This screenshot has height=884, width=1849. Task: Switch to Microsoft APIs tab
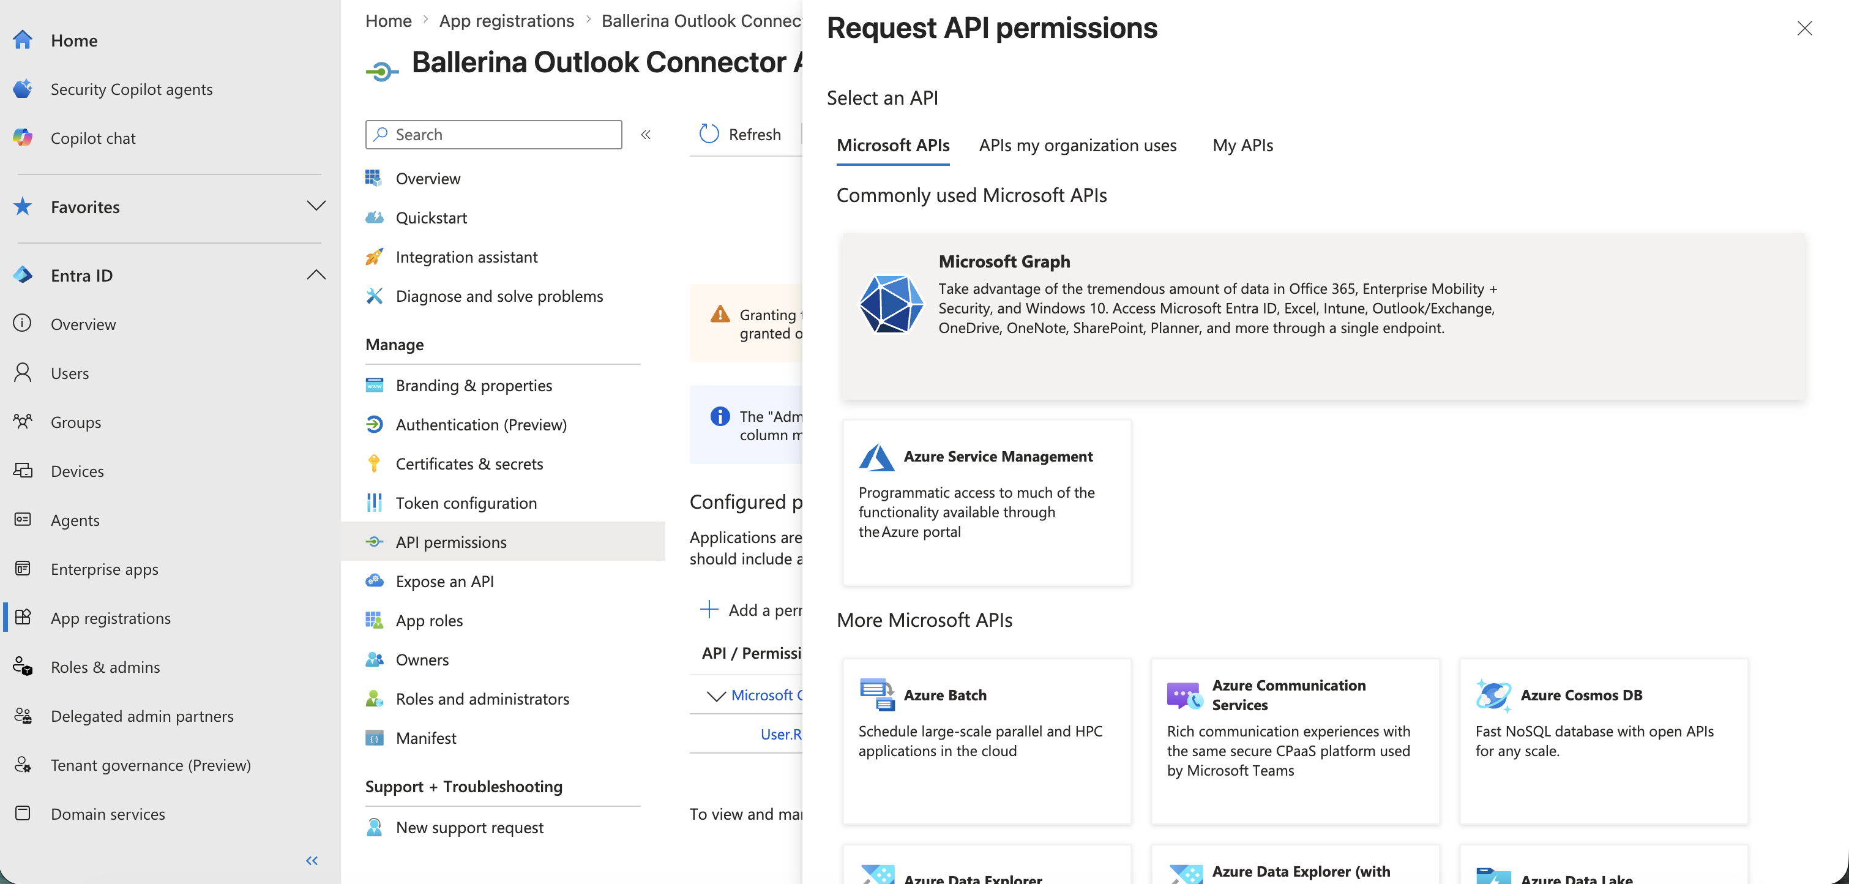click(x=893, y=145)
